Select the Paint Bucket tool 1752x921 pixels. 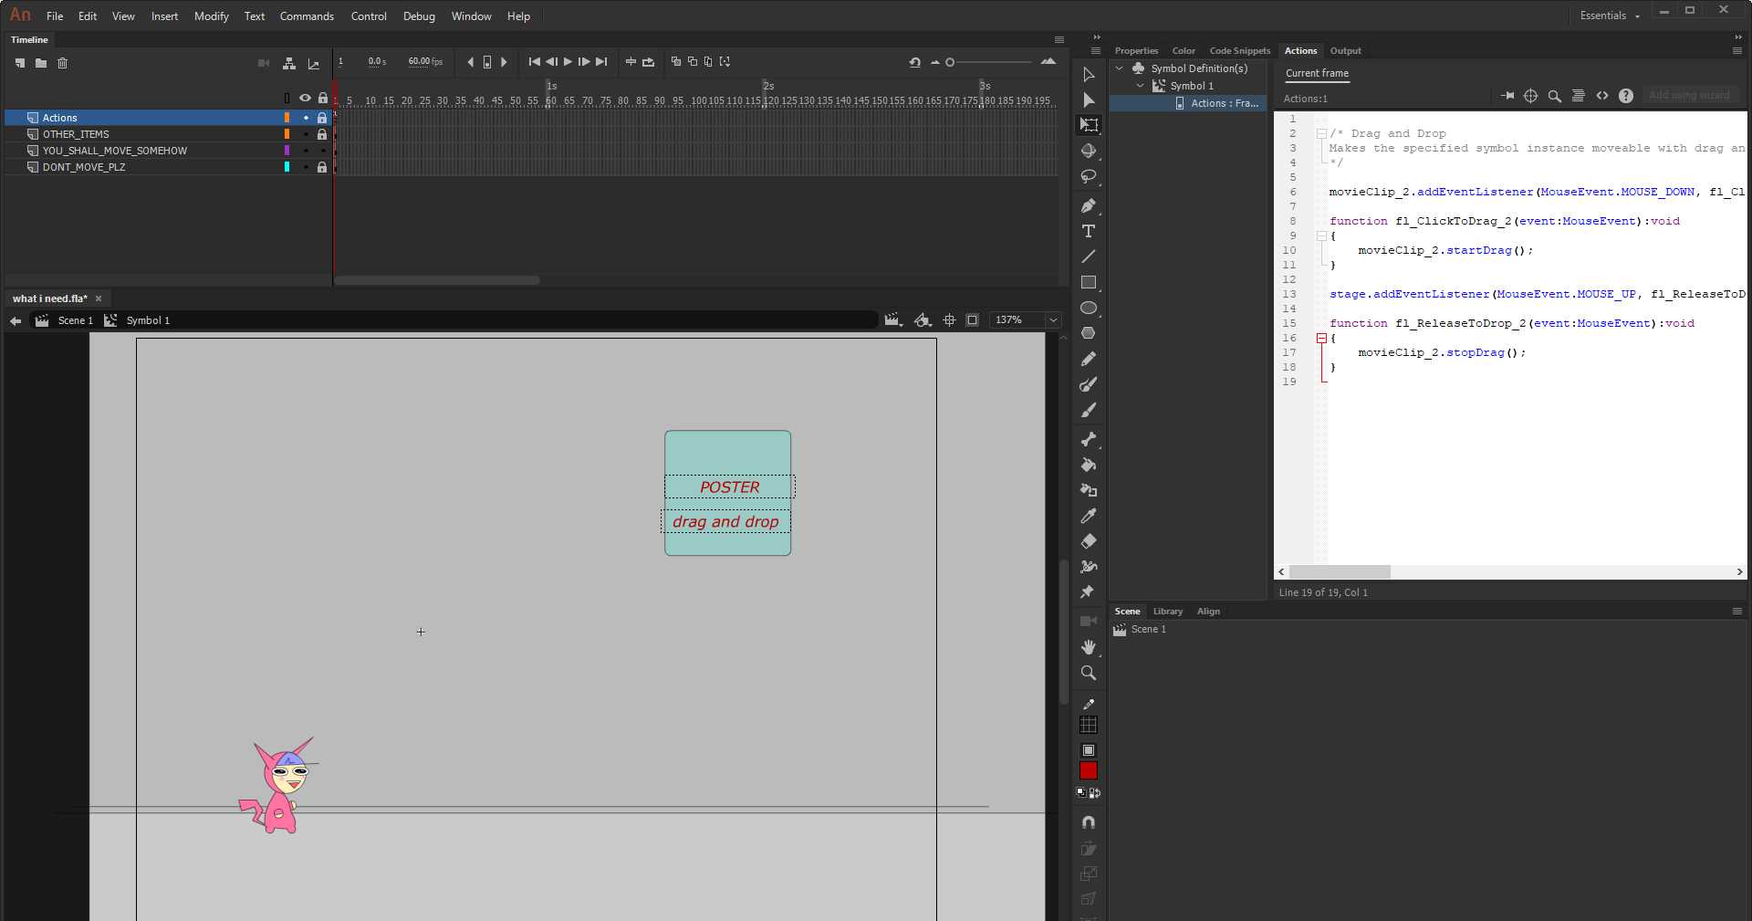point(1089,465)
